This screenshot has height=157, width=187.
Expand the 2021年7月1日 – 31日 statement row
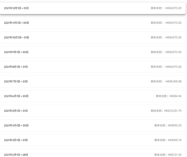(x=93, y=81)
